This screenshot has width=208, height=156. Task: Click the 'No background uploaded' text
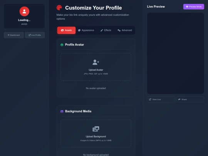coord(96,155)
